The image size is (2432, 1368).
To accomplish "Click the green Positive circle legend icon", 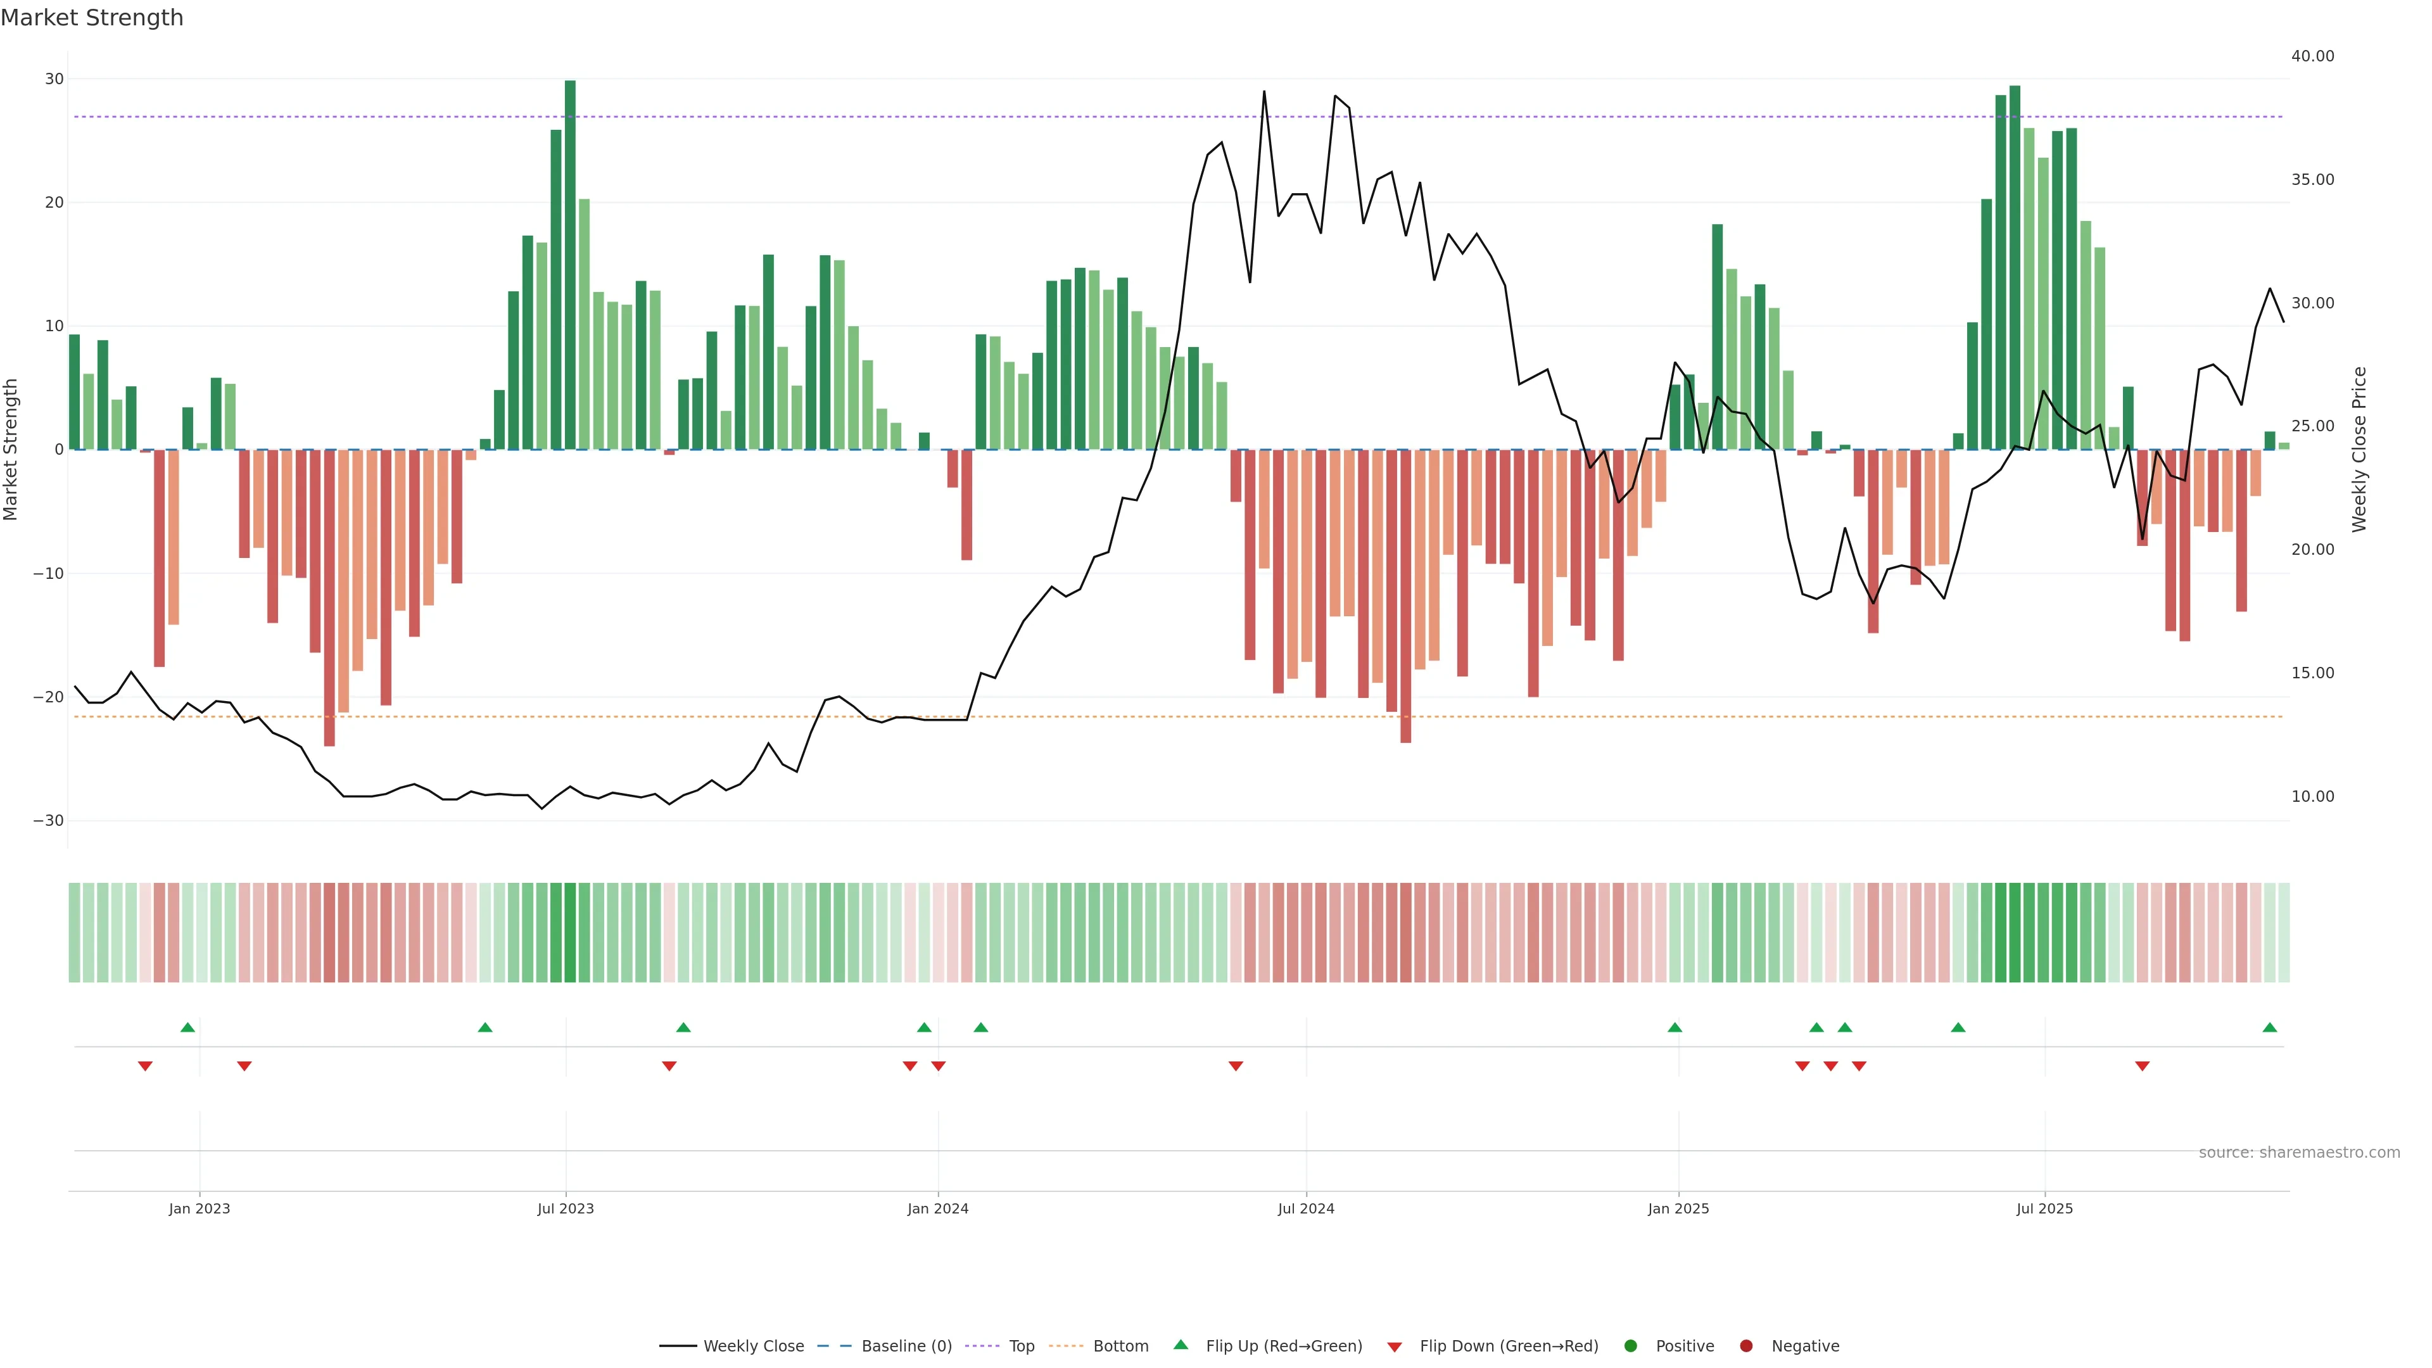I will 1630,1345.
